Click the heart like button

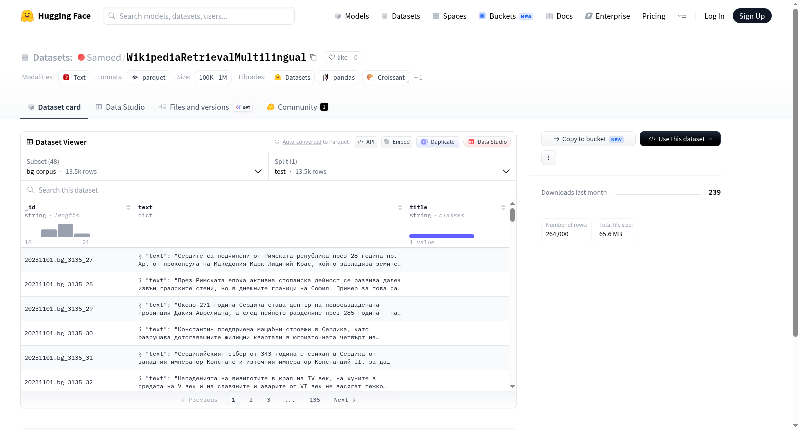[x=338, y=57]
